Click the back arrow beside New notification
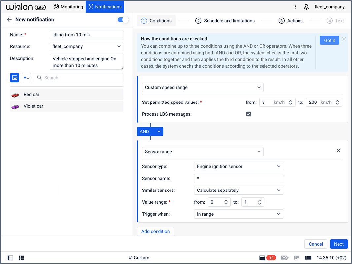The image size is (352, 264). click(9, 20)
